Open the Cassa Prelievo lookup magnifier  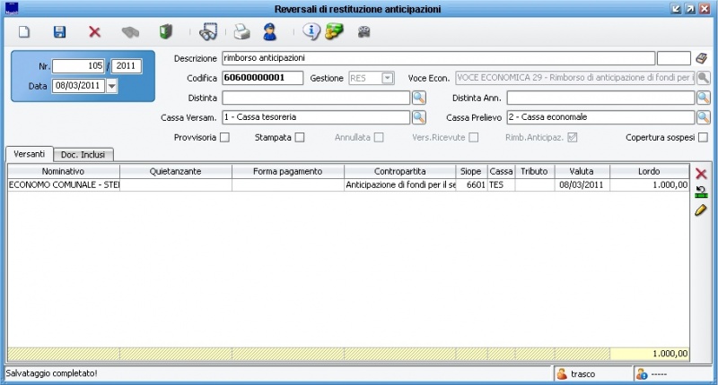coord(703,117)
